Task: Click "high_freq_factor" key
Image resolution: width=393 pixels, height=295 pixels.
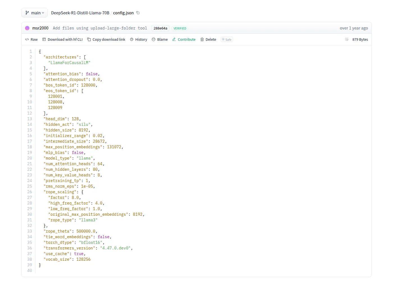Action: [x=69, y=203]
